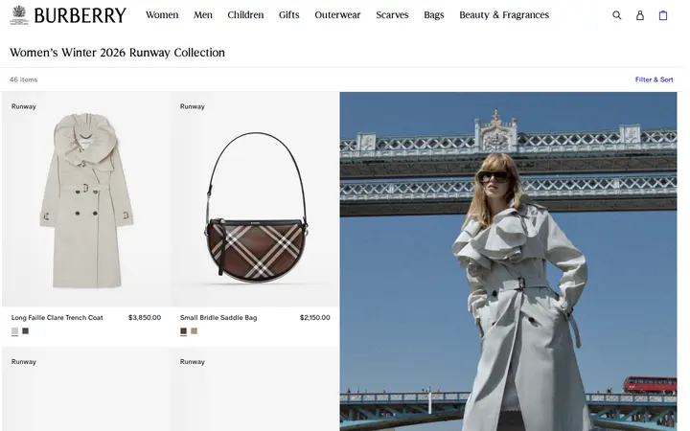Click the Runway label above trench coat
Image resolution: width=690 pixels, height=431 pixels.
click(24, 106)
